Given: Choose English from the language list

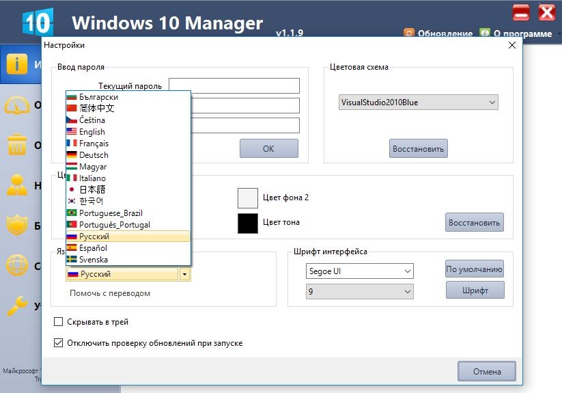Looking at the screenshot, I should pyautogui.click(x=92, y=132).
